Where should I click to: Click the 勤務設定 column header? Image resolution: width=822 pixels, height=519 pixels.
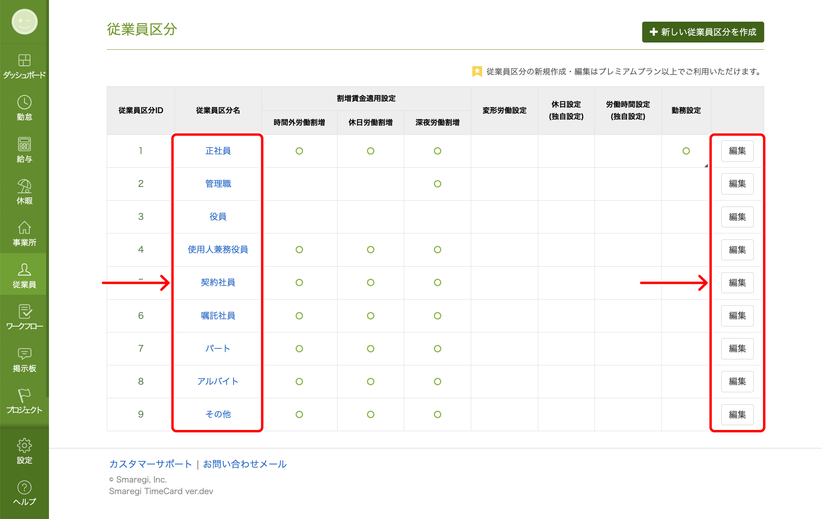pos(686,110)
